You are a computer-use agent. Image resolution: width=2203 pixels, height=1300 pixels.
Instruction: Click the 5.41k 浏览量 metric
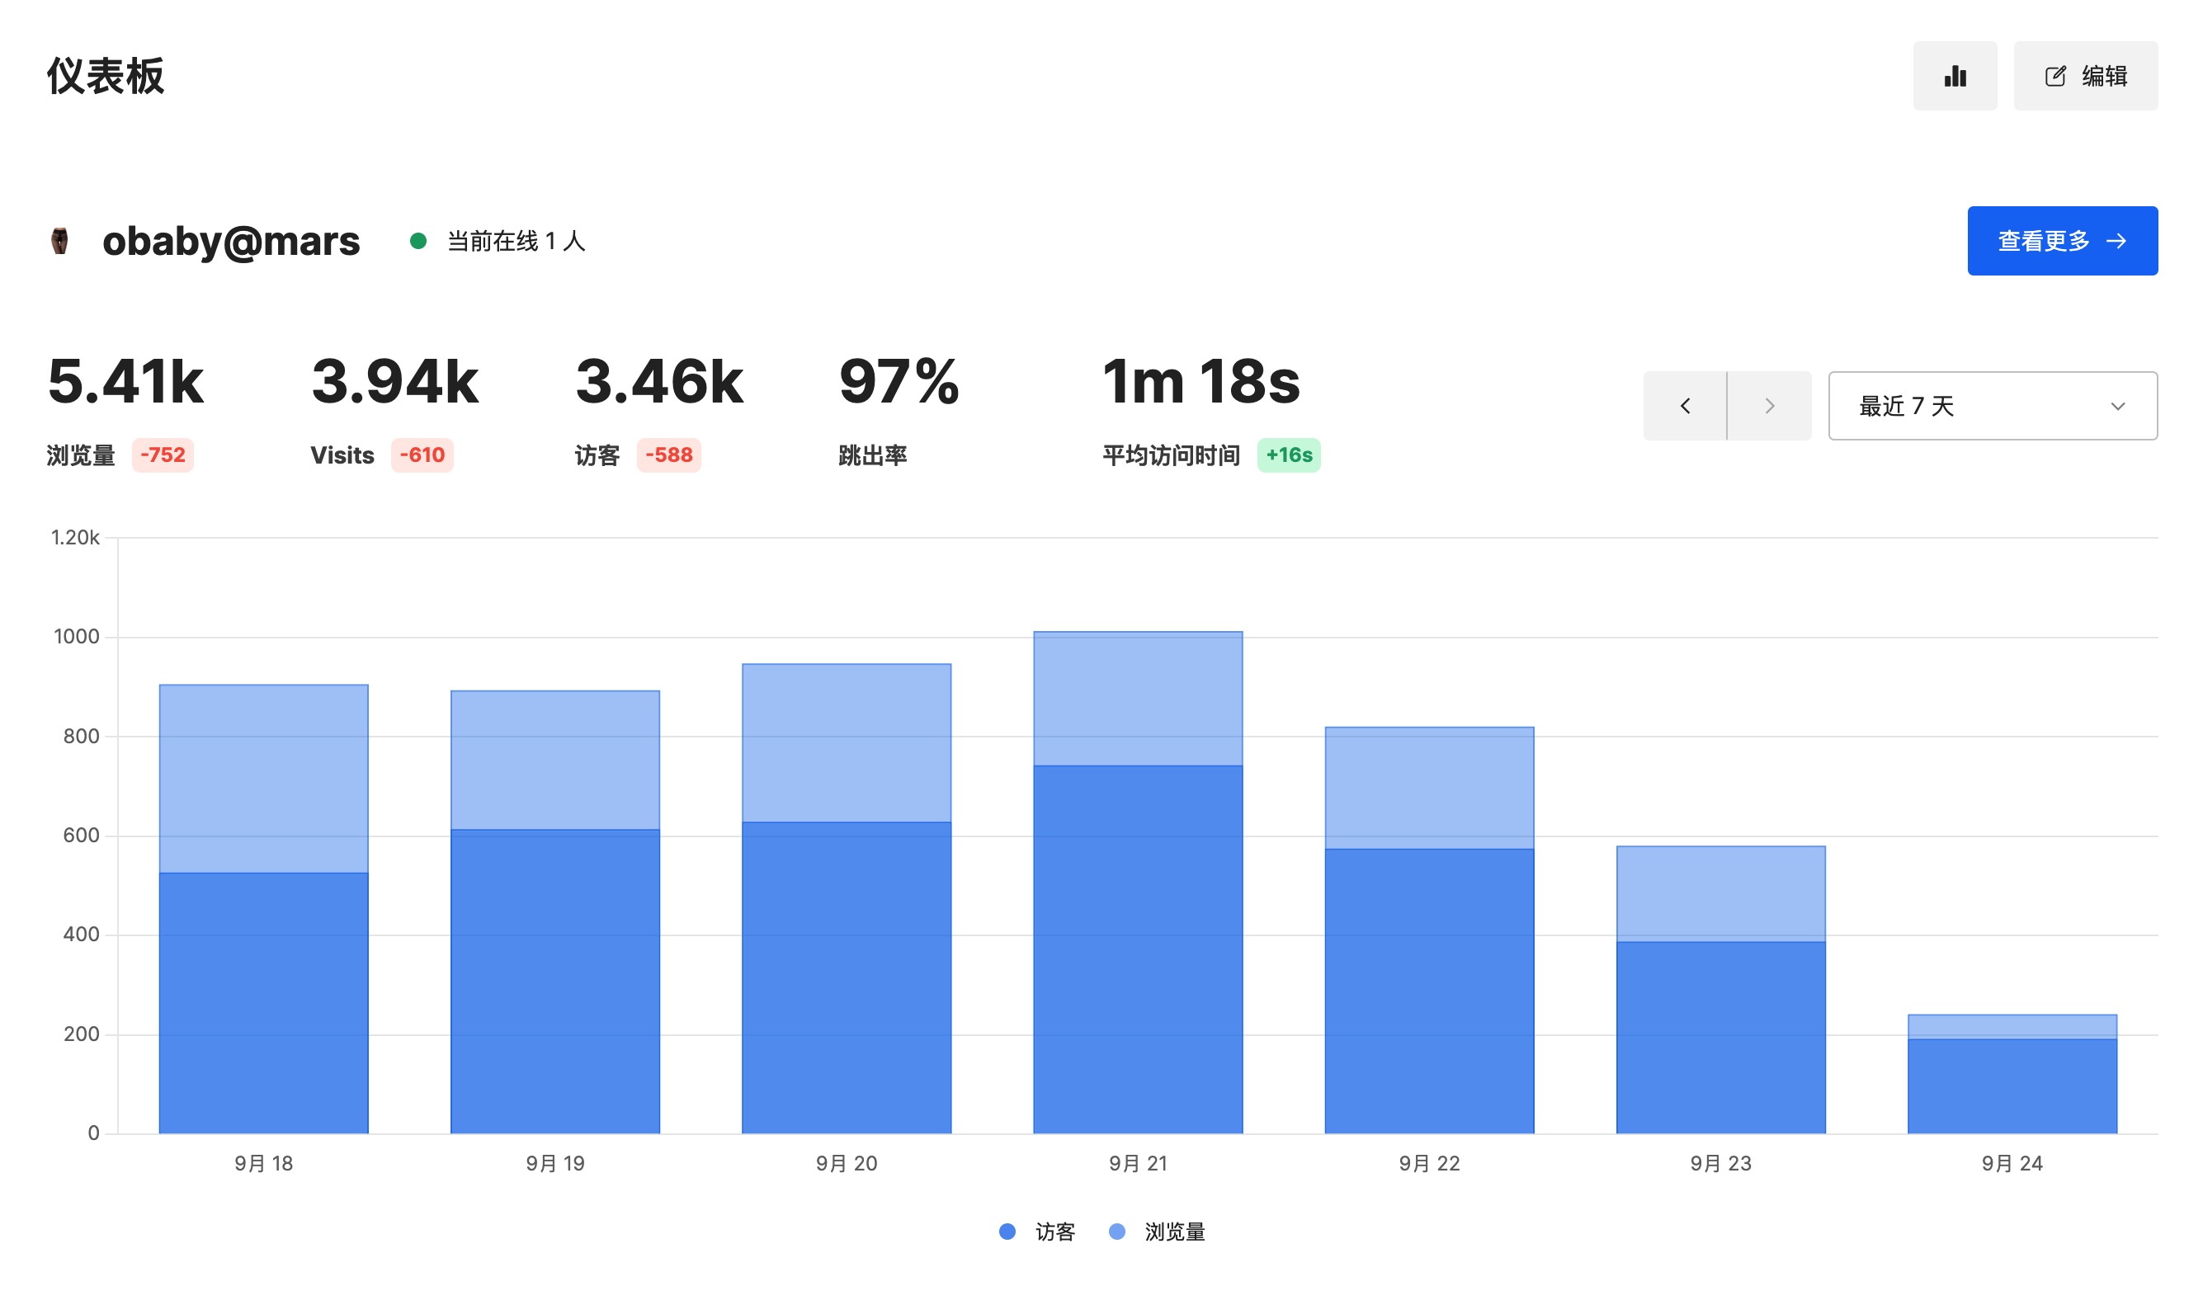click(125, 382)
